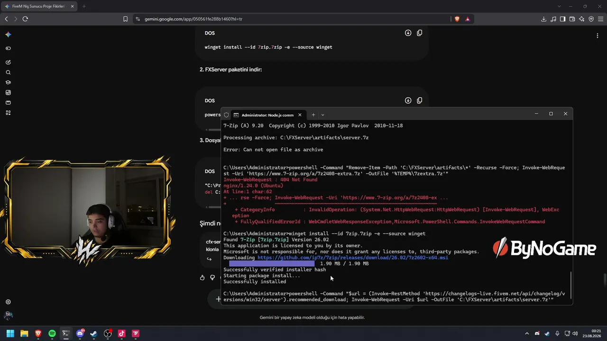Click the admin shield icon in terminal title bar
The image size is (607, 341).
[226, 115]
